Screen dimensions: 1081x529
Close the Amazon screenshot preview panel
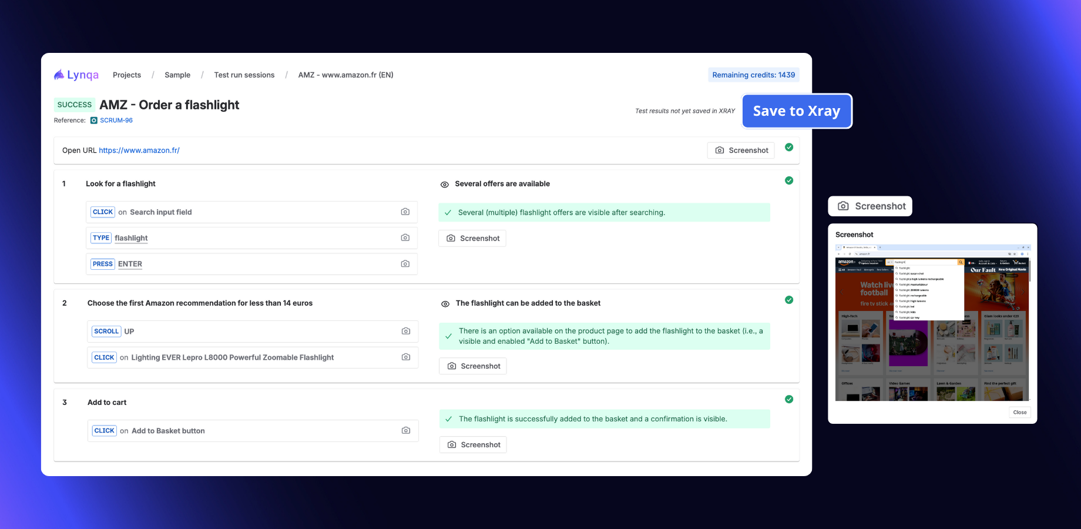click(x=1019, y=412)
